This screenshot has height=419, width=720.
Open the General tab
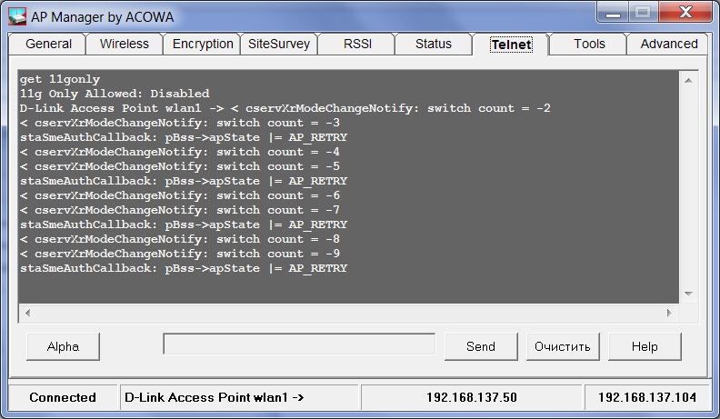coord(48,44)
